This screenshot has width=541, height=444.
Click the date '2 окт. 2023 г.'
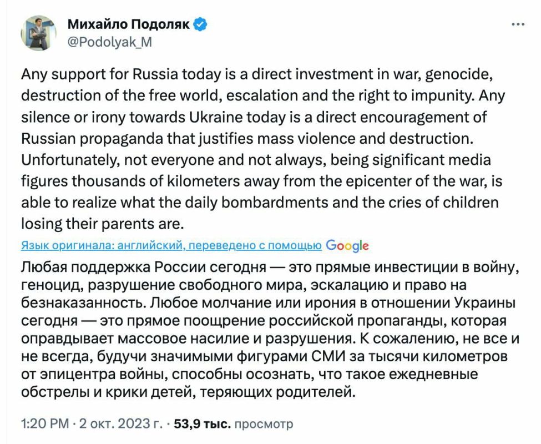[x=121, y=423]
